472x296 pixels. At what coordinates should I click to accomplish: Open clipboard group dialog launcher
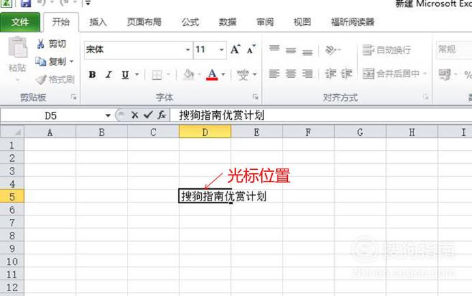74,97
